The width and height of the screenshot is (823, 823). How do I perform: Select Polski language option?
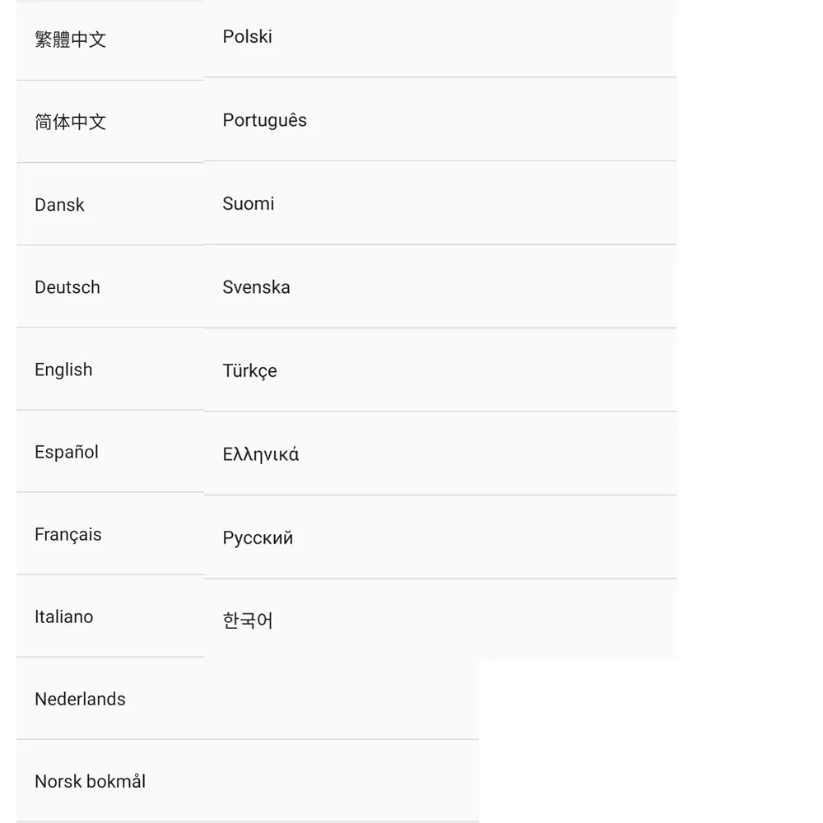tap(248, 37)
